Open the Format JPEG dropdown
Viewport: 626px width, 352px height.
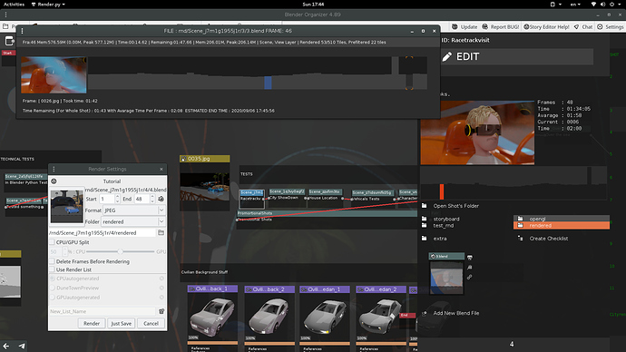tap(134, 210)
